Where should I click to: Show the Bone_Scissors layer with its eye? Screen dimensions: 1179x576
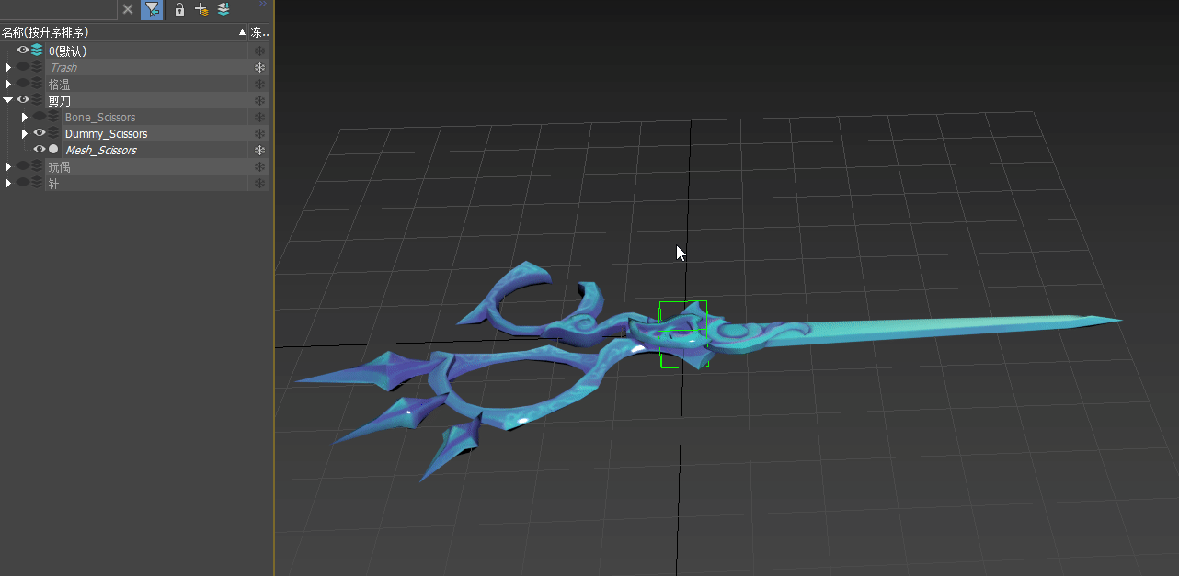[x=40, y=117]
